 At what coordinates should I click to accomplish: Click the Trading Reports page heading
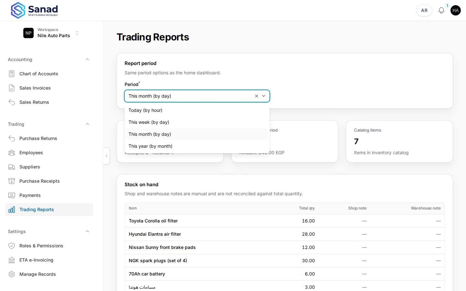[x=153, y=37]
